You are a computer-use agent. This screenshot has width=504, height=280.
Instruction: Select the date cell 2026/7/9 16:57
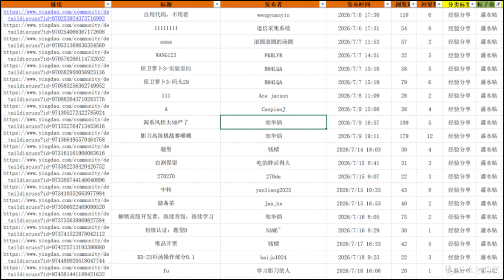tap(359, 123)
